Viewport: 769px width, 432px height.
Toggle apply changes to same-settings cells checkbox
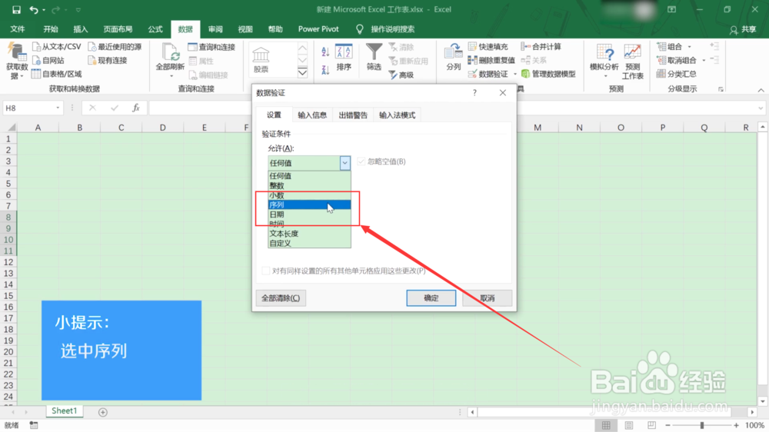[265, 271]
